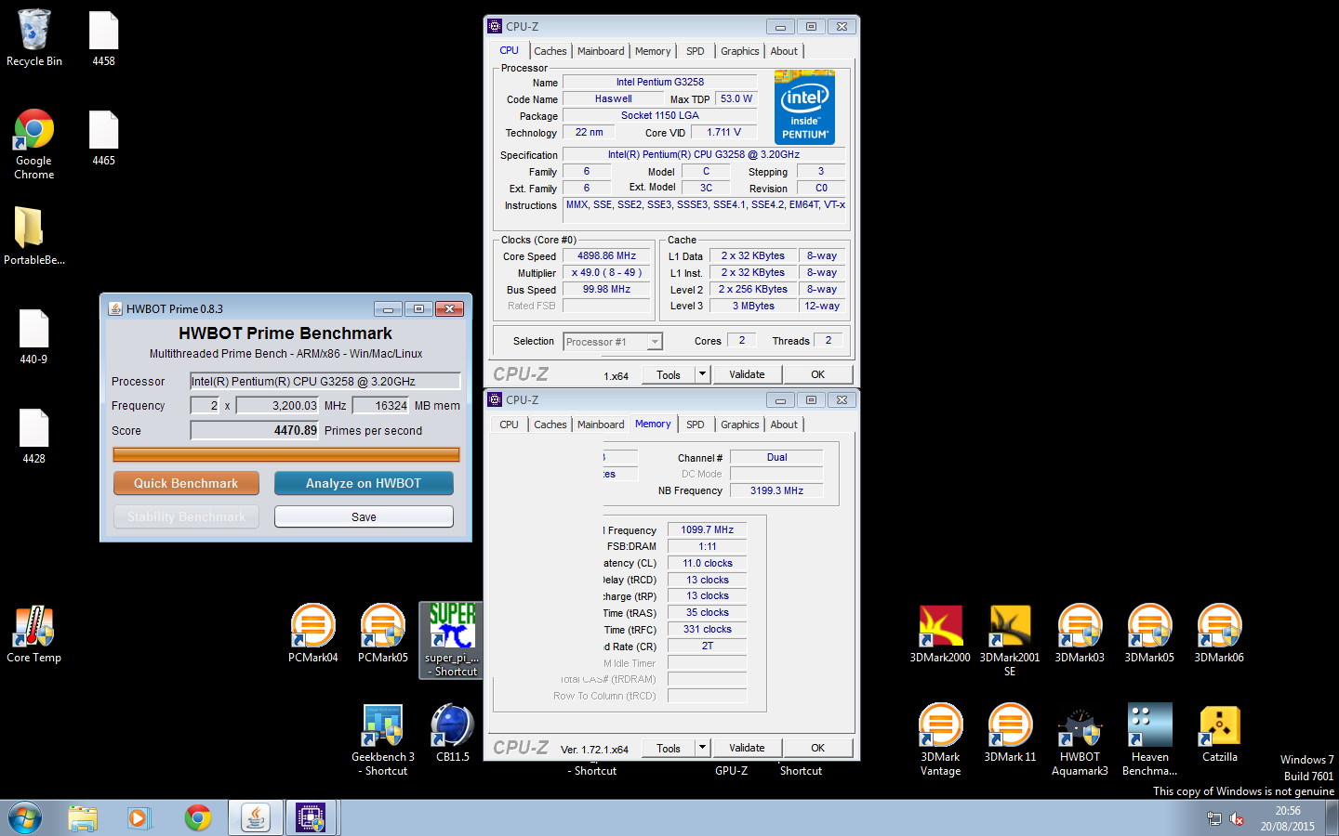1339x836 pixels.
Task: Click the Frequency field showing 3,200.03
Action: pyautogui.click(x=278, y=406)
